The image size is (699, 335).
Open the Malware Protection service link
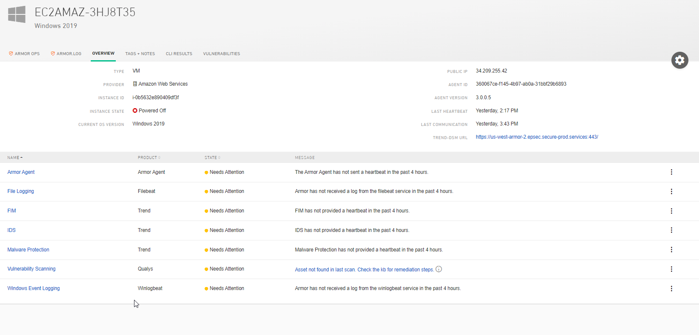click(28, 250)
